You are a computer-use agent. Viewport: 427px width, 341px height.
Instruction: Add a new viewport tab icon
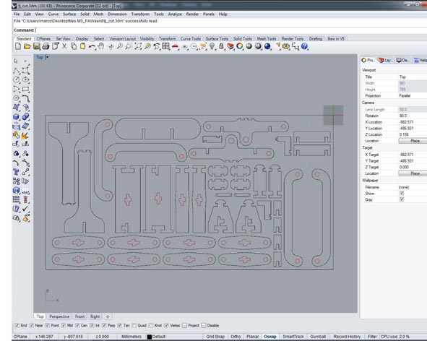click(x=108, y=316)
